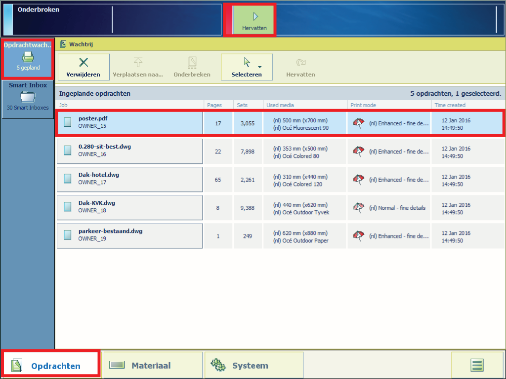Click time created cell of parkeer-bestaand.dwg
This screenshot has height=379, width=506.
(x=468, y=236)
